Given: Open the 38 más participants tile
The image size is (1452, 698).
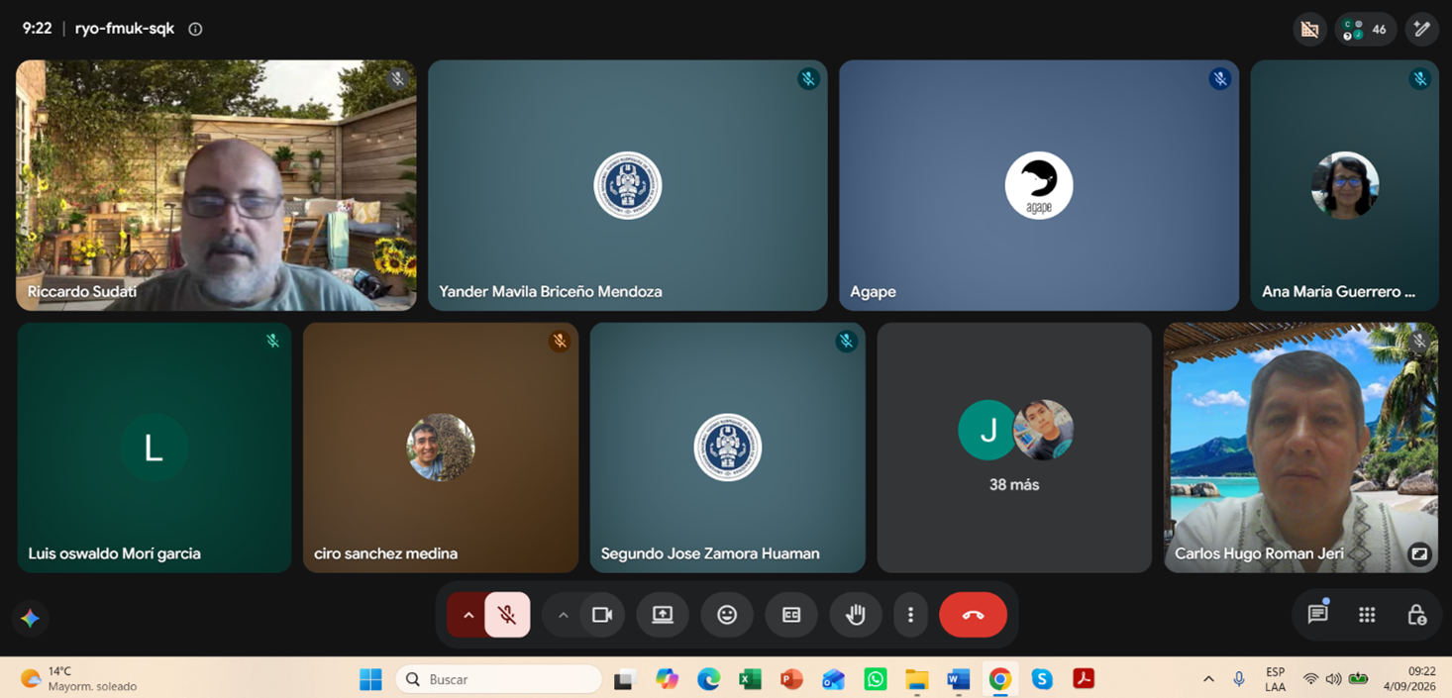Looking at the screenshot, I should coord(1014,448).
